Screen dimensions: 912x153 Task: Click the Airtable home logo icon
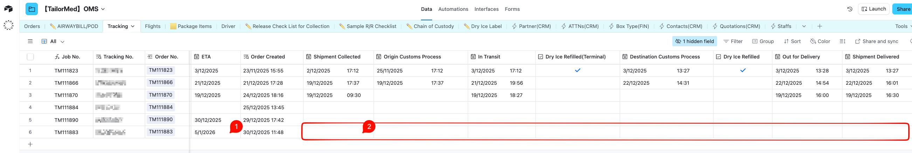tap(8, 9)
